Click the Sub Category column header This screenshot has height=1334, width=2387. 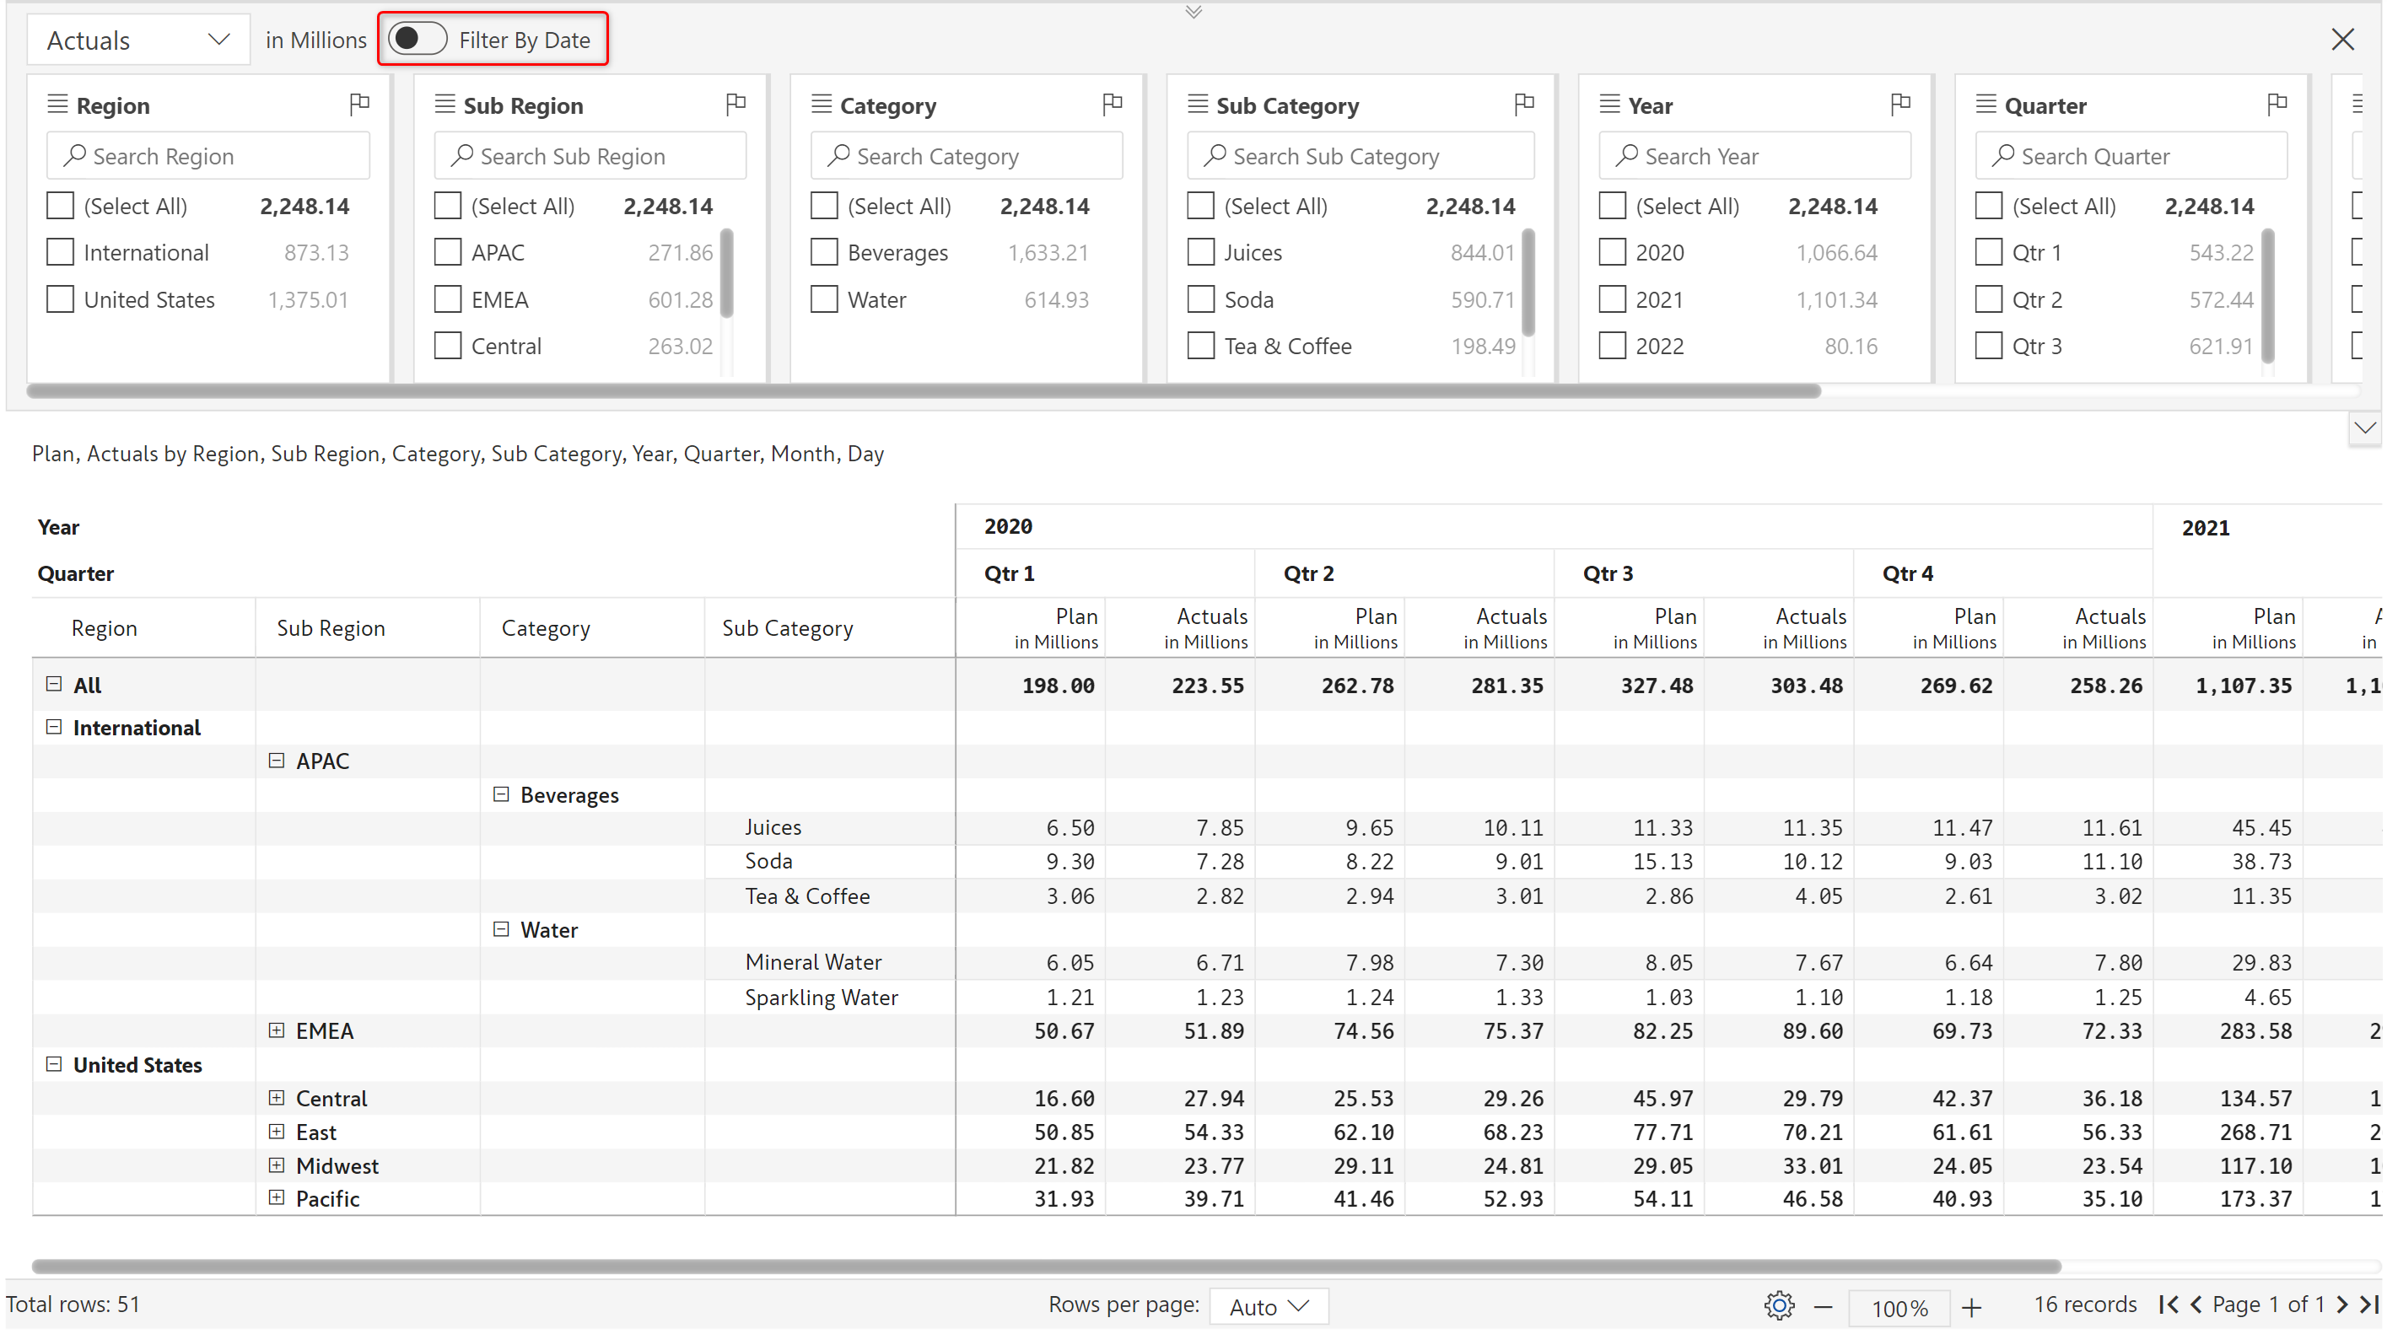tap(787, 628)
